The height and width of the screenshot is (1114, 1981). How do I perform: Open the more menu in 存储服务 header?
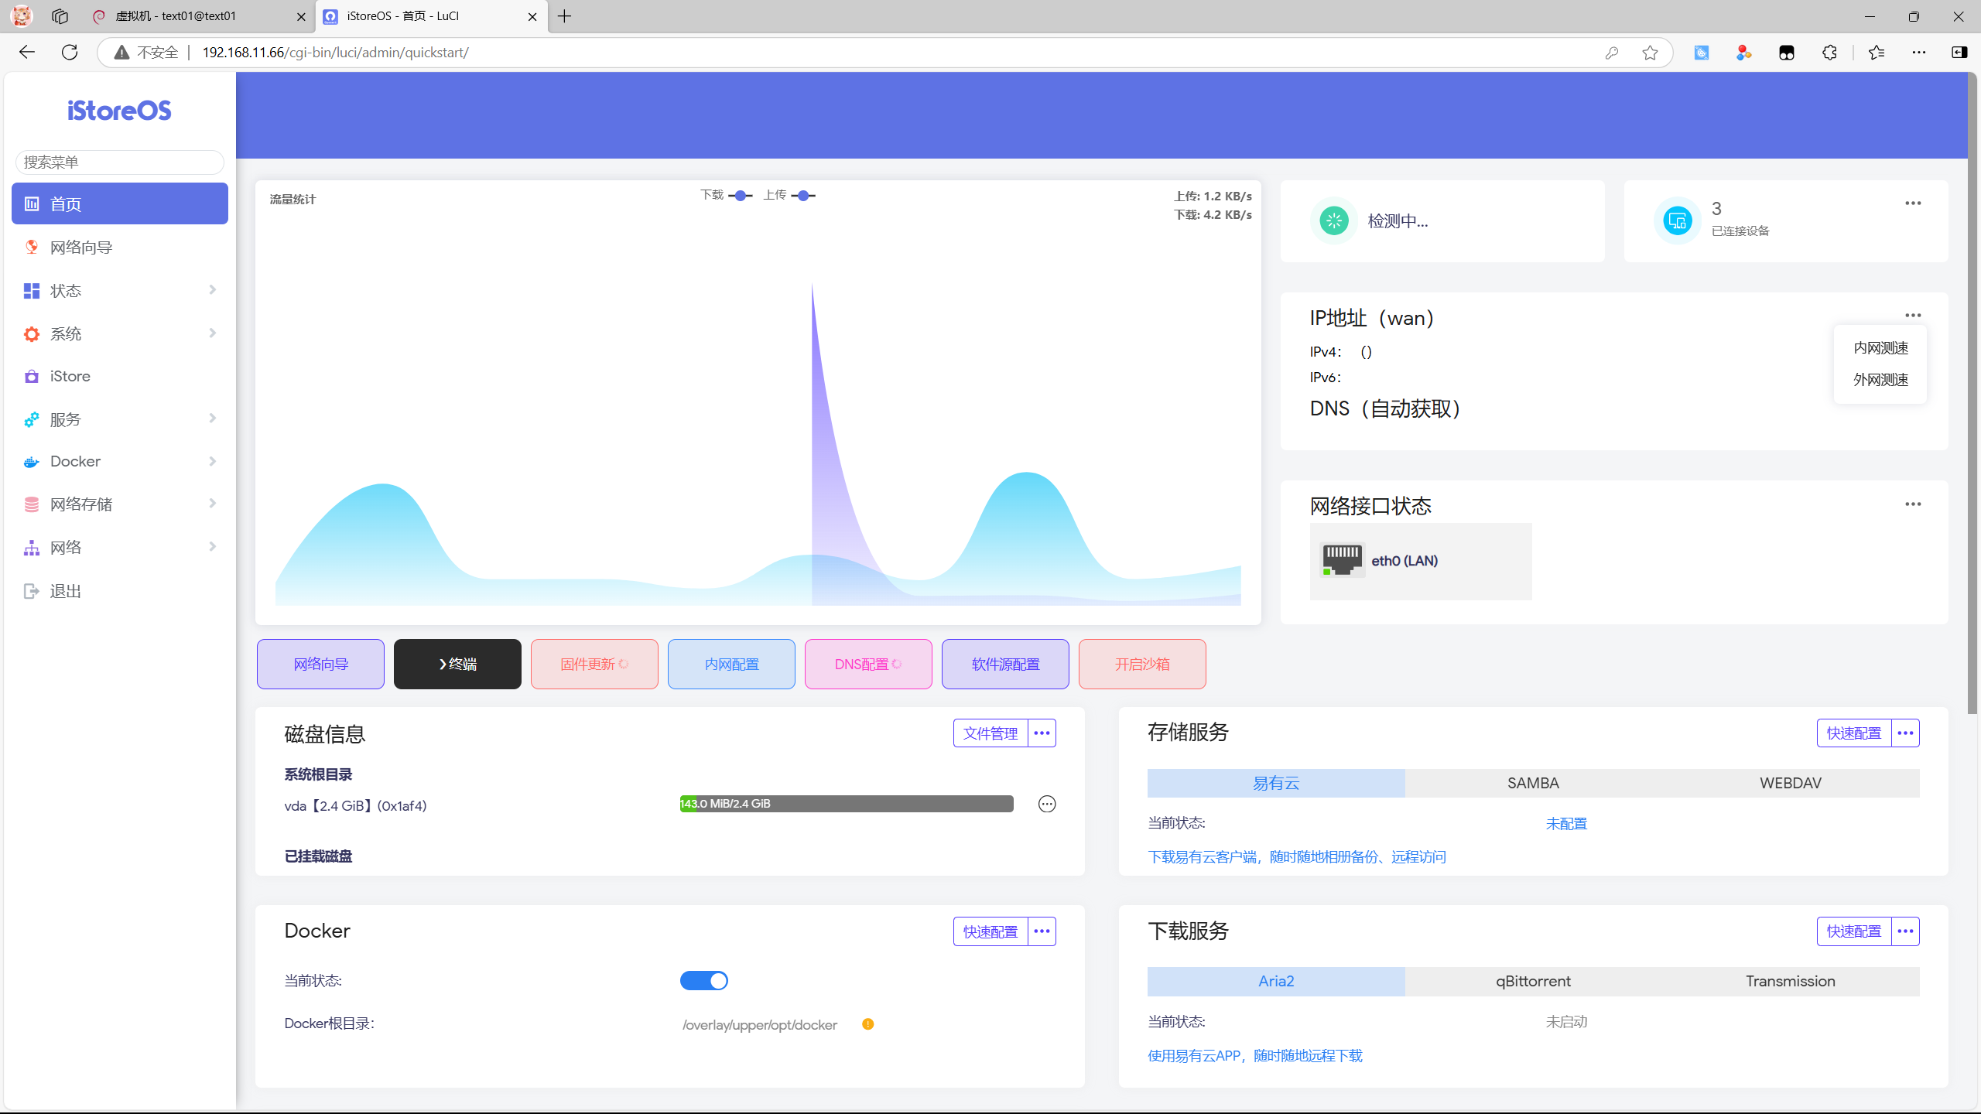(x=1905, y=733)
